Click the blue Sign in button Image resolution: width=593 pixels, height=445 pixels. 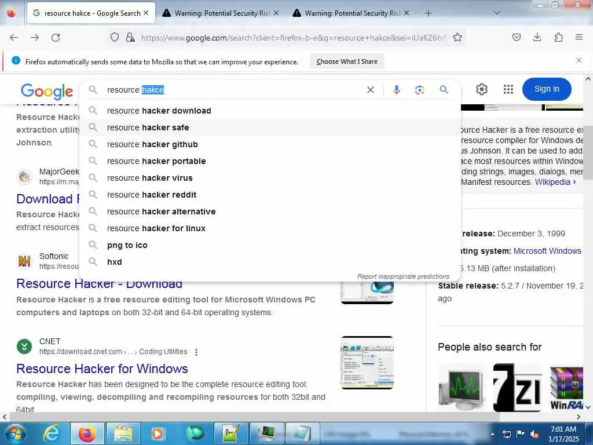(547, 89)
